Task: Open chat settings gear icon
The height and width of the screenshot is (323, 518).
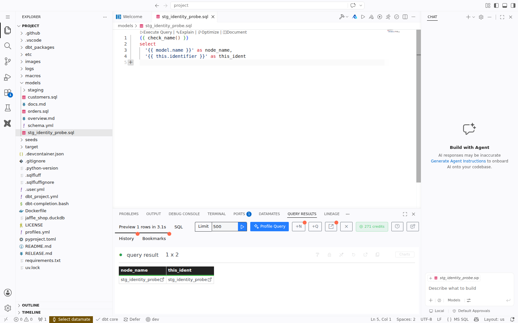Action: (x=481, y=17)
